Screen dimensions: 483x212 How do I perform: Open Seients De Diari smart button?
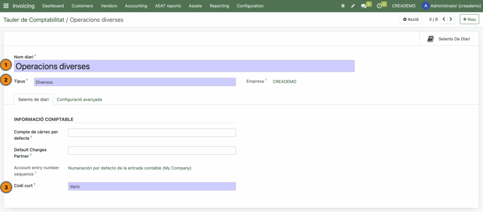(449, 39)
